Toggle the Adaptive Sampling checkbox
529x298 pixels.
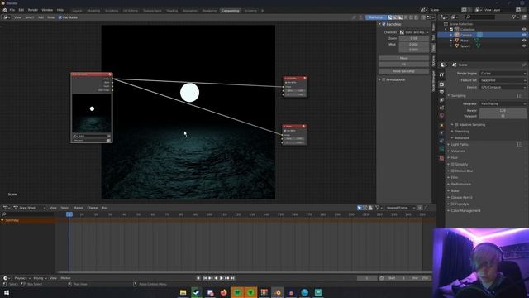(x=456, y=124)
